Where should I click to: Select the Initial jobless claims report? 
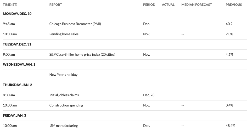click(x=64, y=95)
